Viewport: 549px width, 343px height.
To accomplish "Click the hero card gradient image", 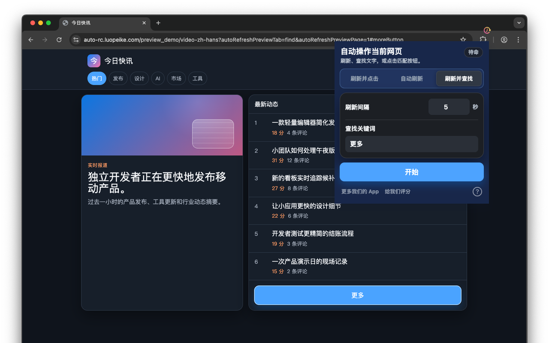I will click(162, 125).
